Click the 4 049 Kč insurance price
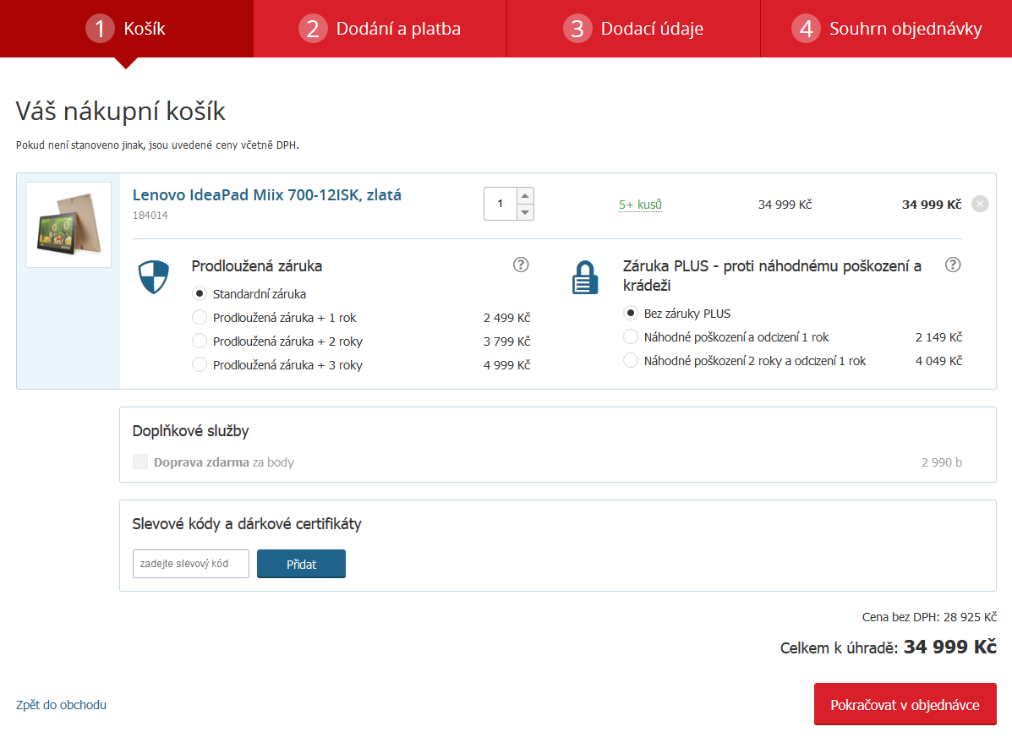 coord(938,360)
